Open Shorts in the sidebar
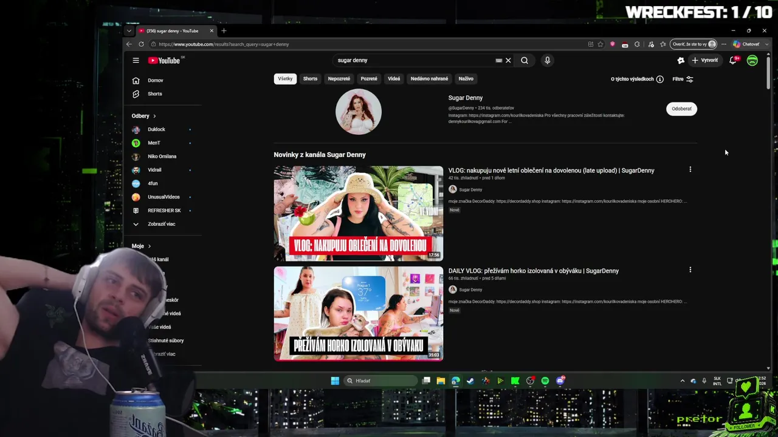 155,93
